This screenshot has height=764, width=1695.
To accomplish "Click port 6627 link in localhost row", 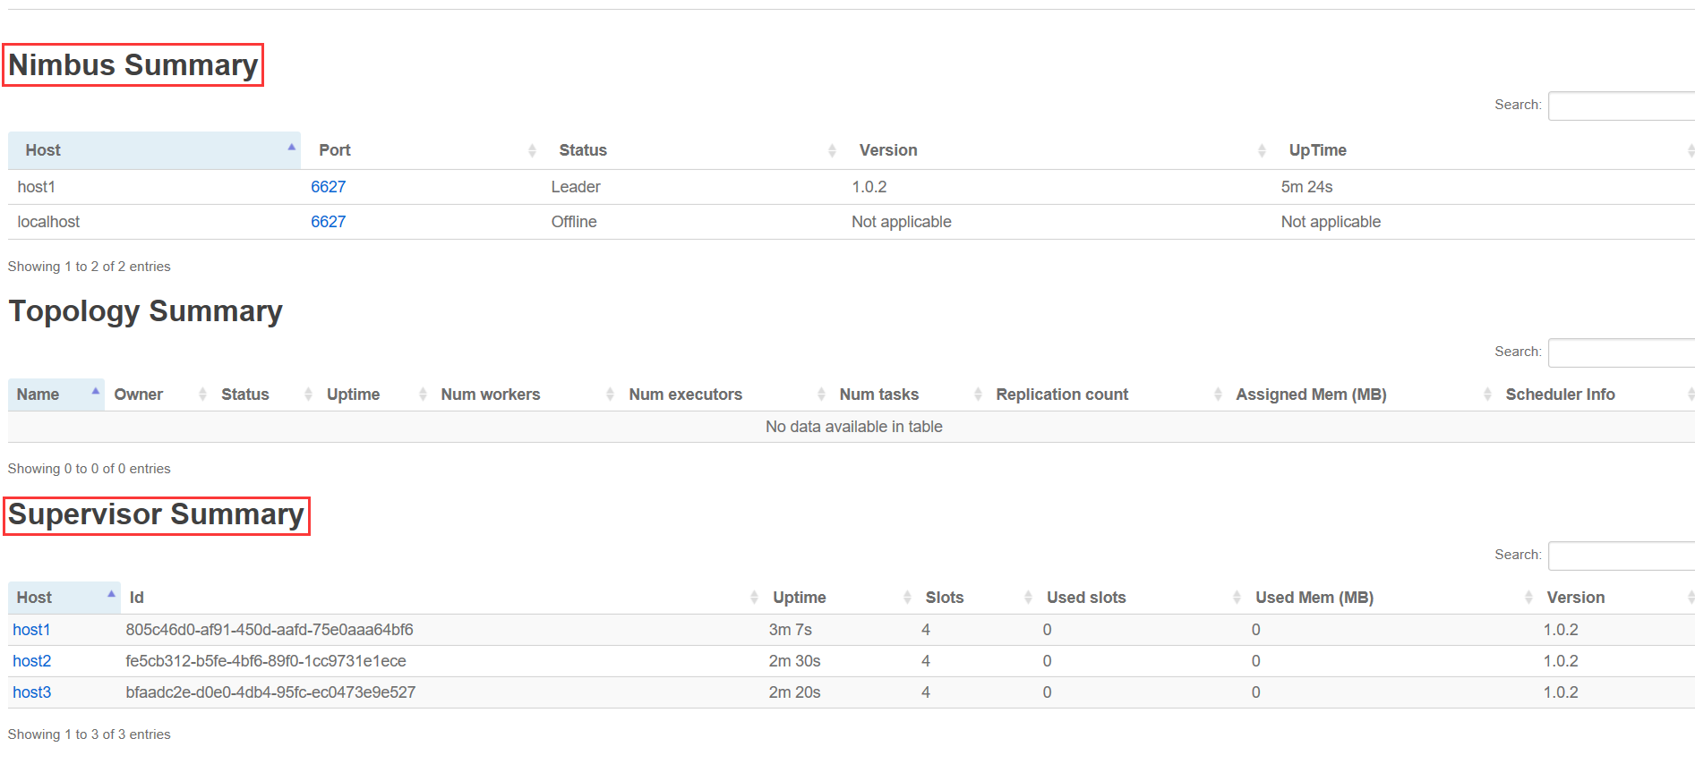I will tap(328, 222).
